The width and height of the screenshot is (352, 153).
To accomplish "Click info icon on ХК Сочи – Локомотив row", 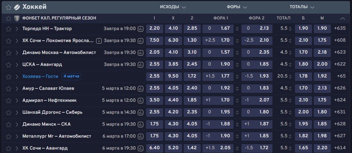I will 99,41.
